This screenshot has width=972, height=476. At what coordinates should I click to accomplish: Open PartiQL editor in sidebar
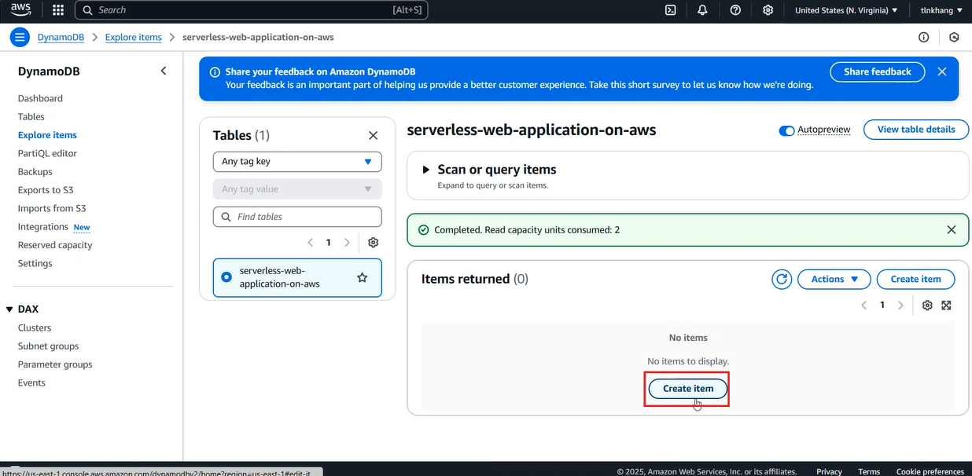coord(47,153)
